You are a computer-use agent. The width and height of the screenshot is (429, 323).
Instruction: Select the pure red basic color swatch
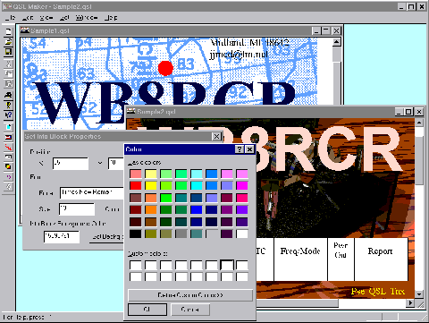[x=136, y=185]
